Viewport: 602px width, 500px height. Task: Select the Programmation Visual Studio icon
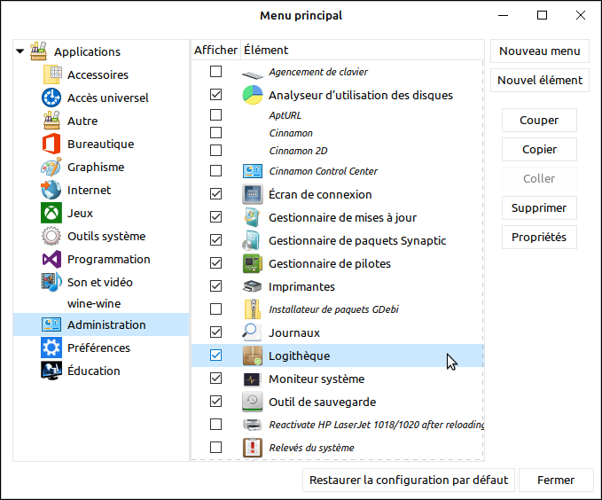pyautogui.click(x=51, y=259)
